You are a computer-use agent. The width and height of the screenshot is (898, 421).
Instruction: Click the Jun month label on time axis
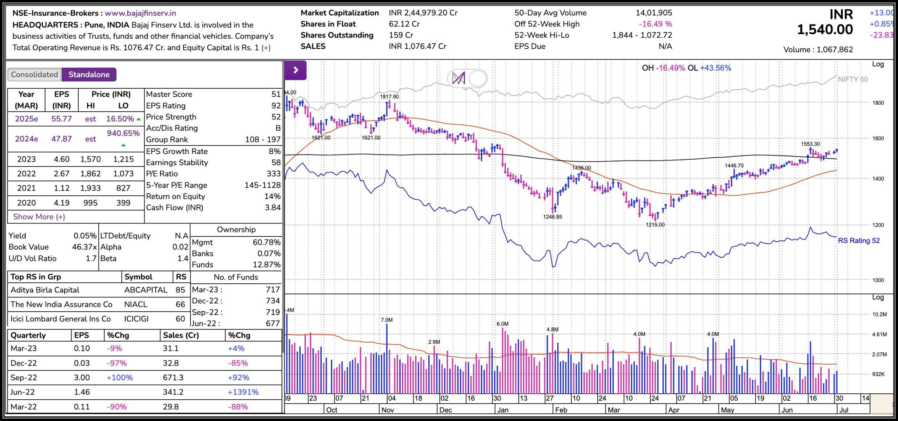click(x=787, y=410)
